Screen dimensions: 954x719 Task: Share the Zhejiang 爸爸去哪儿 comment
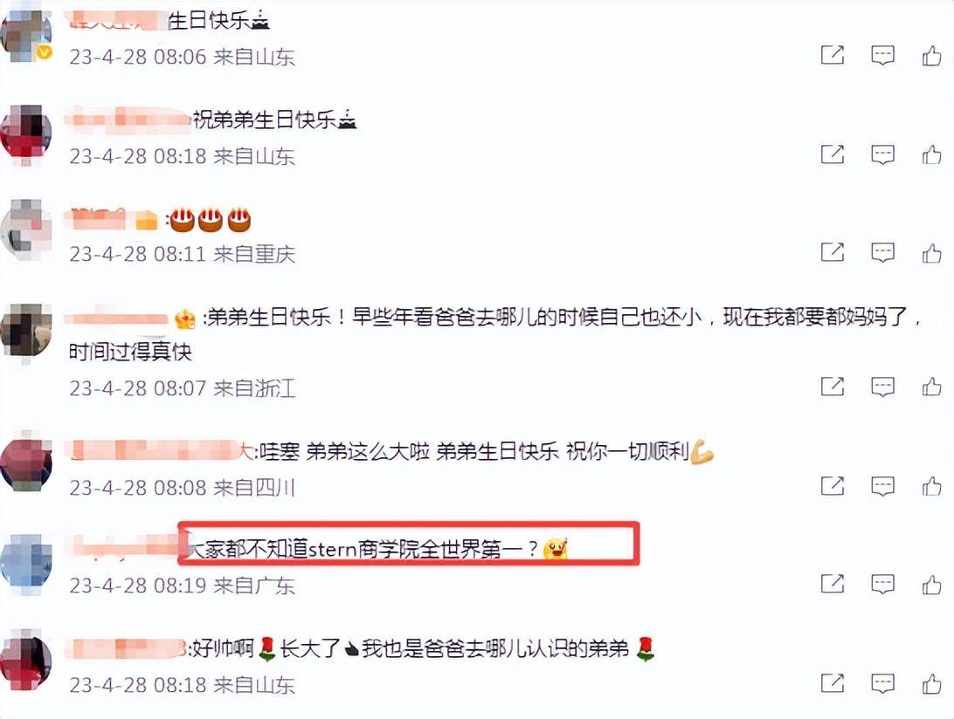click(833, 386)
